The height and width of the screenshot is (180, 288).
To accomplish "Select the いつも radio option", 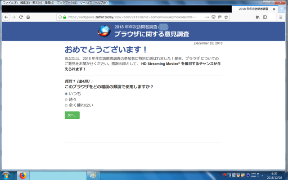I will click(66, 94).
